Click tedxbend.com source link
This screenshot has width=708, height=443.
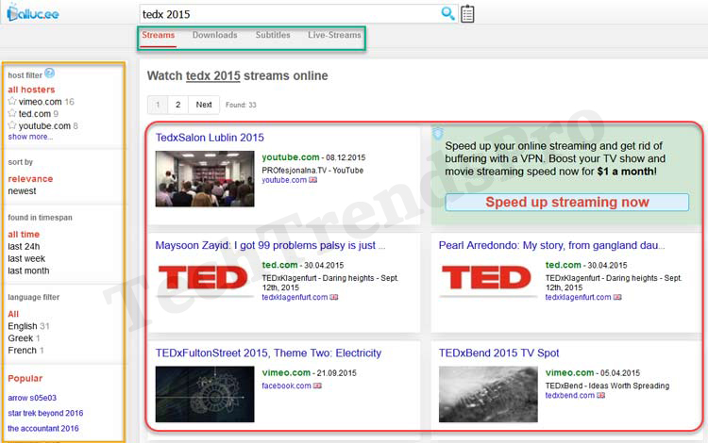coord(570,395)
